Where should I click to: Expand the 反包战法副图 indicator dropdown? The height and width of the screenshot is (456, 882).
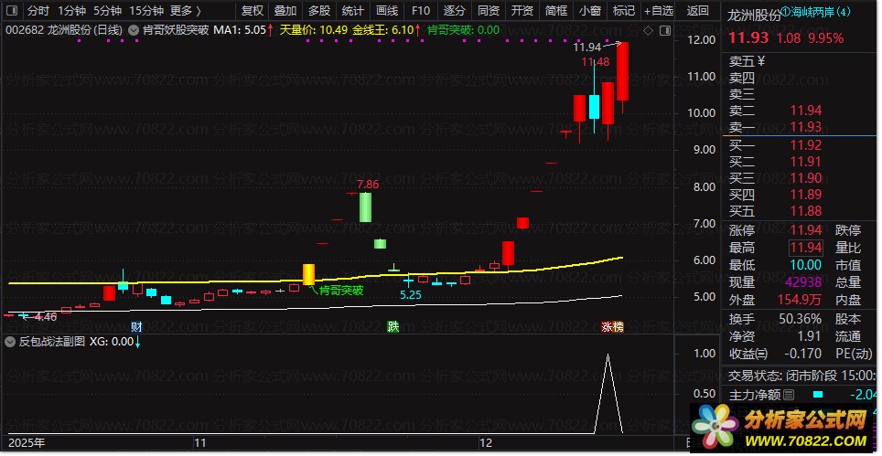[10, 342]
